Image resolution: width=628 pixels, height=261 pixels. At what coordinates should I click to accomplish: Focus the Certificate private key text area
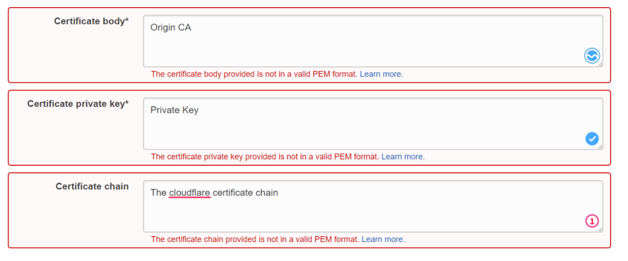coord(349,127)
